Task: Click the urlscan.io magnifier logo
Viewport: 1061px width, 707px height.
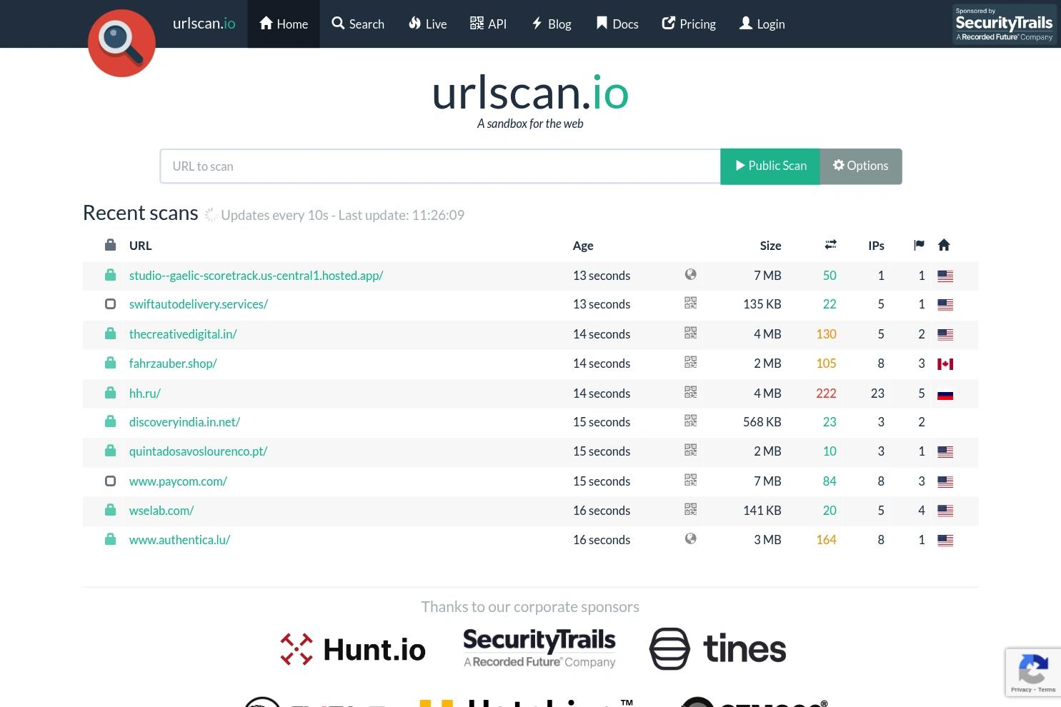Action: (x=121, y=43)
